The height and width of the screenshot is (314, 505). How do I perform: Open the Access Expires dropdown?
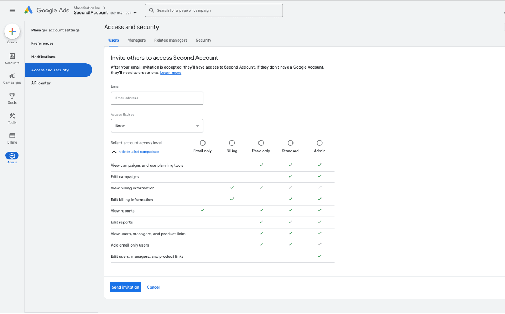[x=156, y=125]
